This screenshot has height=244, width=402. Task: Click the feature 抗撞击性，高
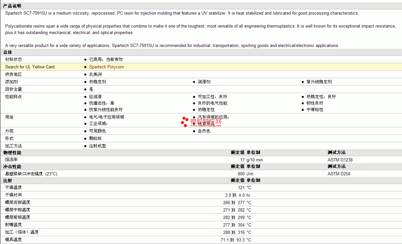[102, 103]
